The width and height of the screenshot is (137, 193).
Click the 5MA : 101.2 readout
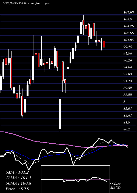(x=17, y=172)
